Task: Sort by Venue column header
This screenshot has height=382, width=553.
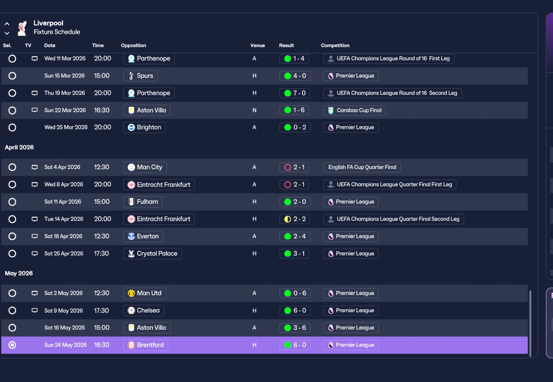Action: coord(257,45)
